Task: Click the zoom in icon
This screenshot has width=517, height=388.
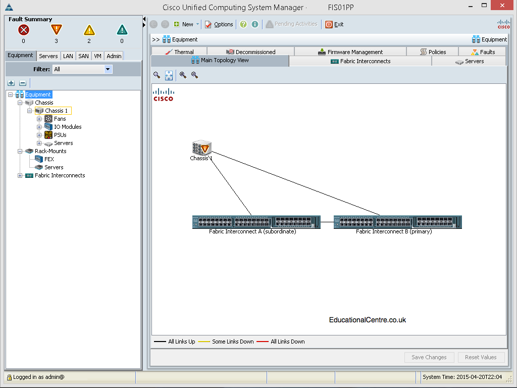Action: 183,75
